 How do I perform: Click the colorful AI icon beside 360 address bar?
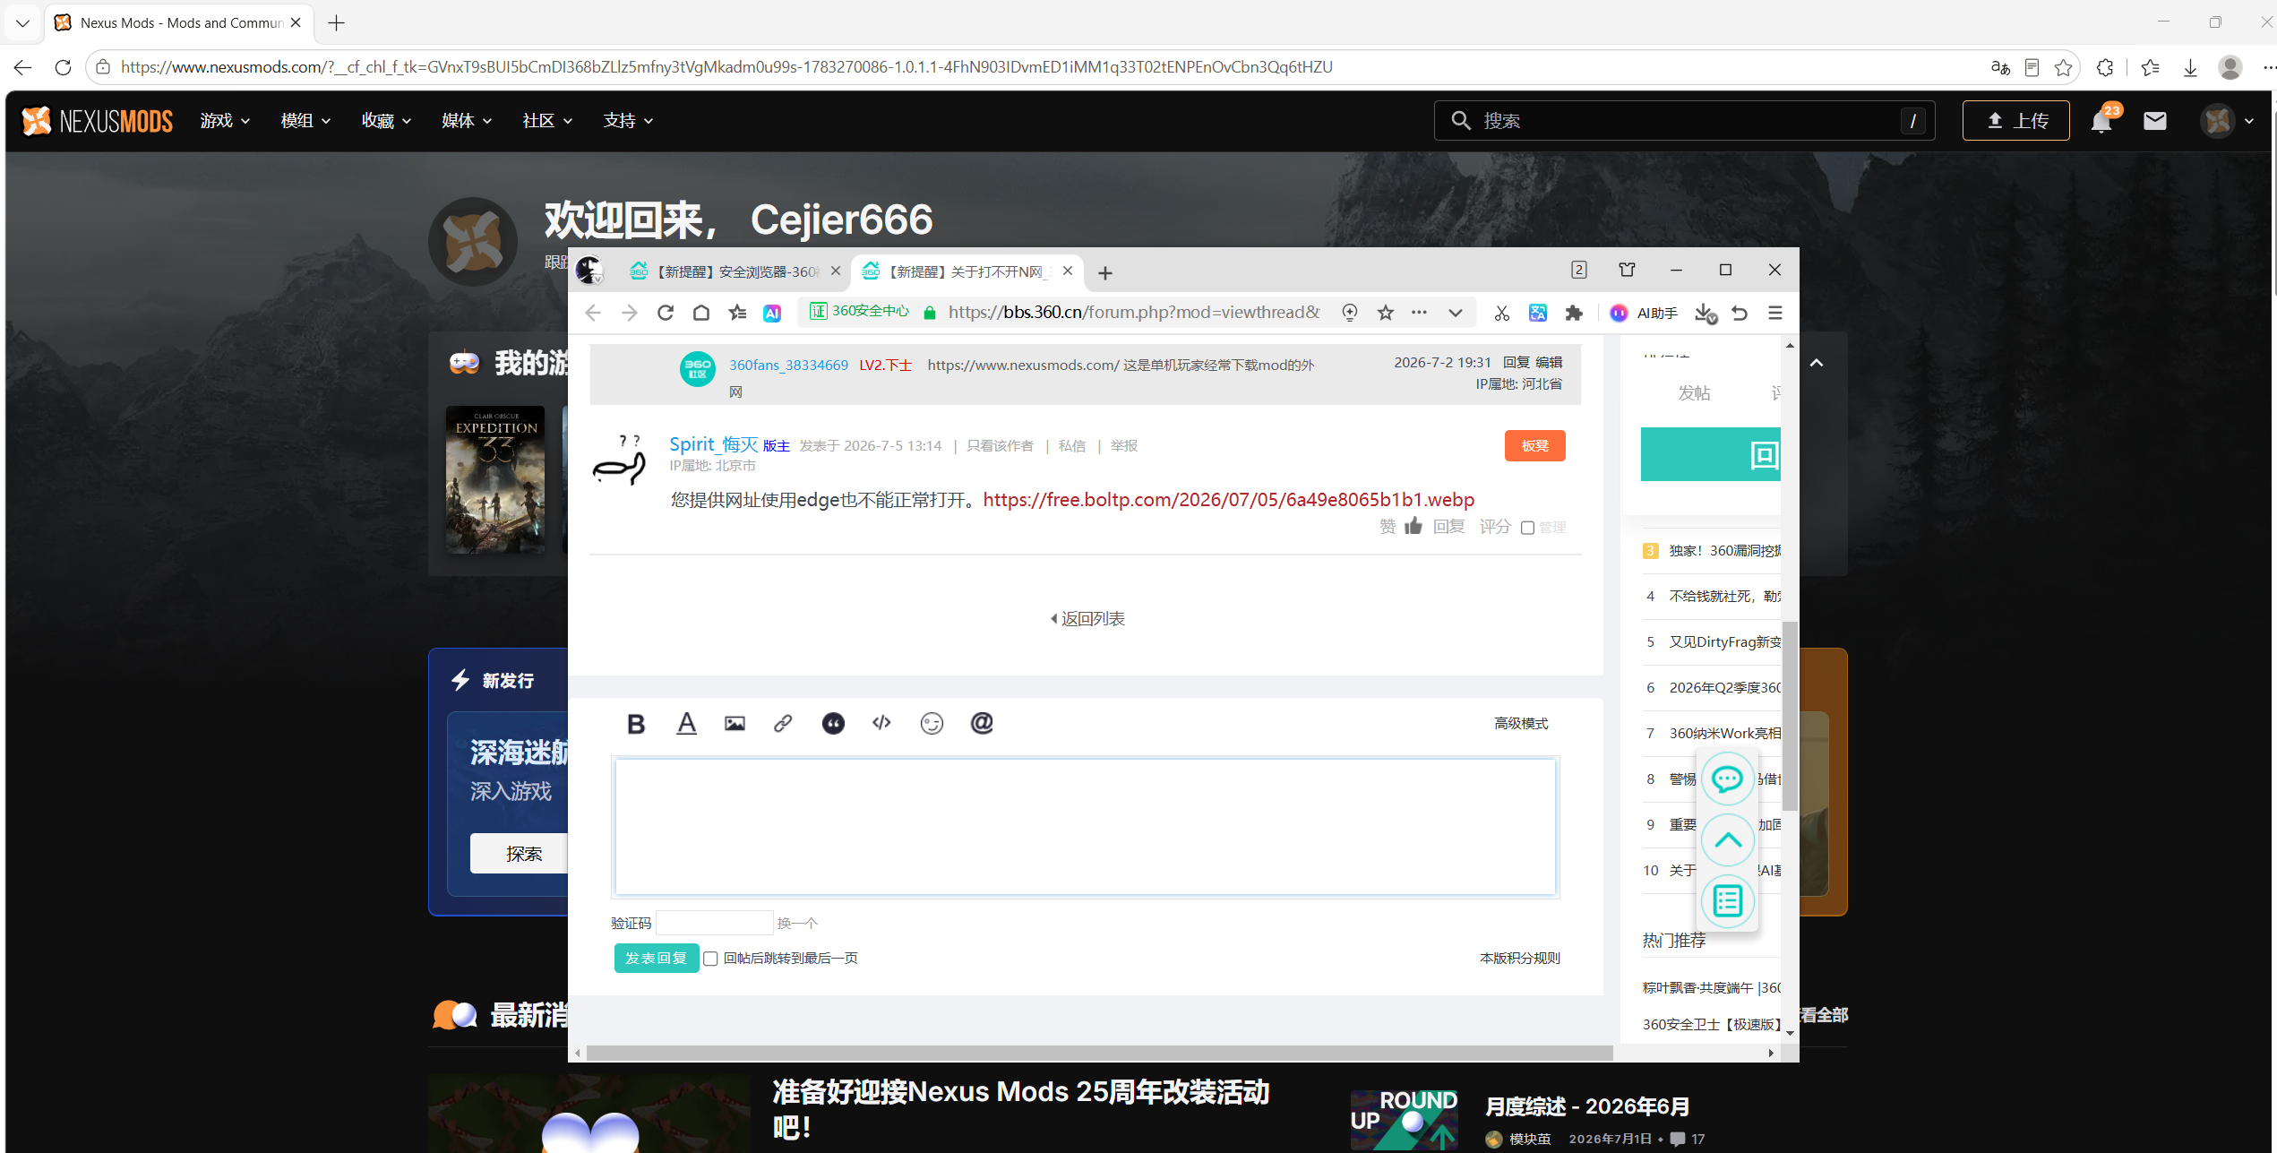click(x=772, y=313)
